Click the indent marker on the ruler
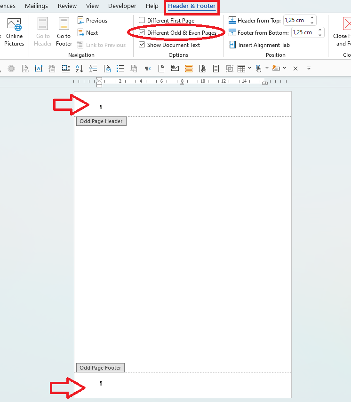 click(99, 82)
